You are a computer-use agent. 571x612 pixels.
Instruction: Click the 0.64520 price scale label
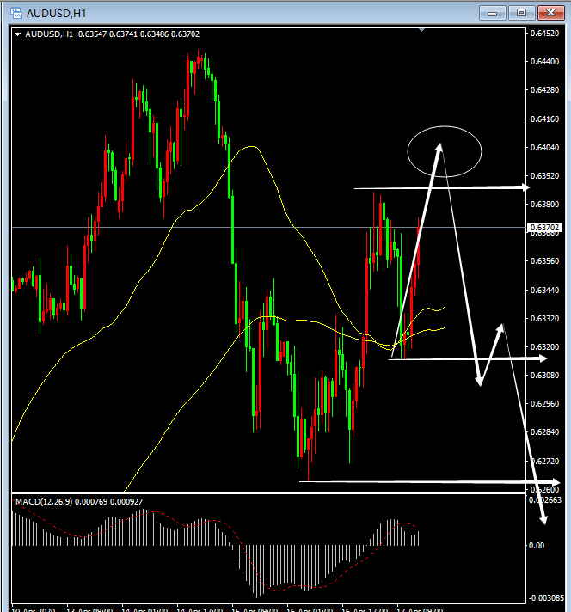click(545, 34)
